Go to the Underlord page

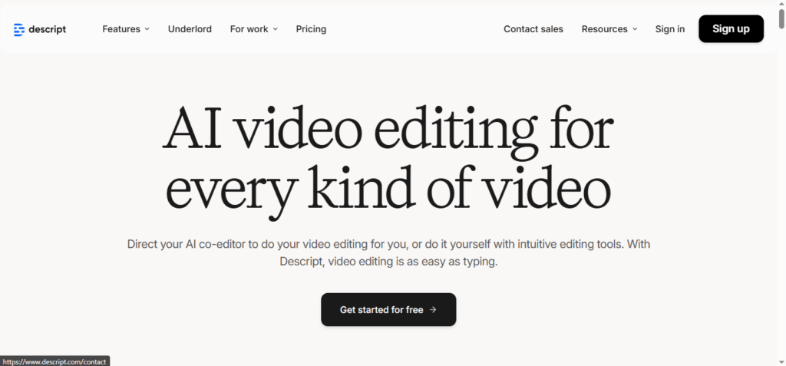point(190,29)
